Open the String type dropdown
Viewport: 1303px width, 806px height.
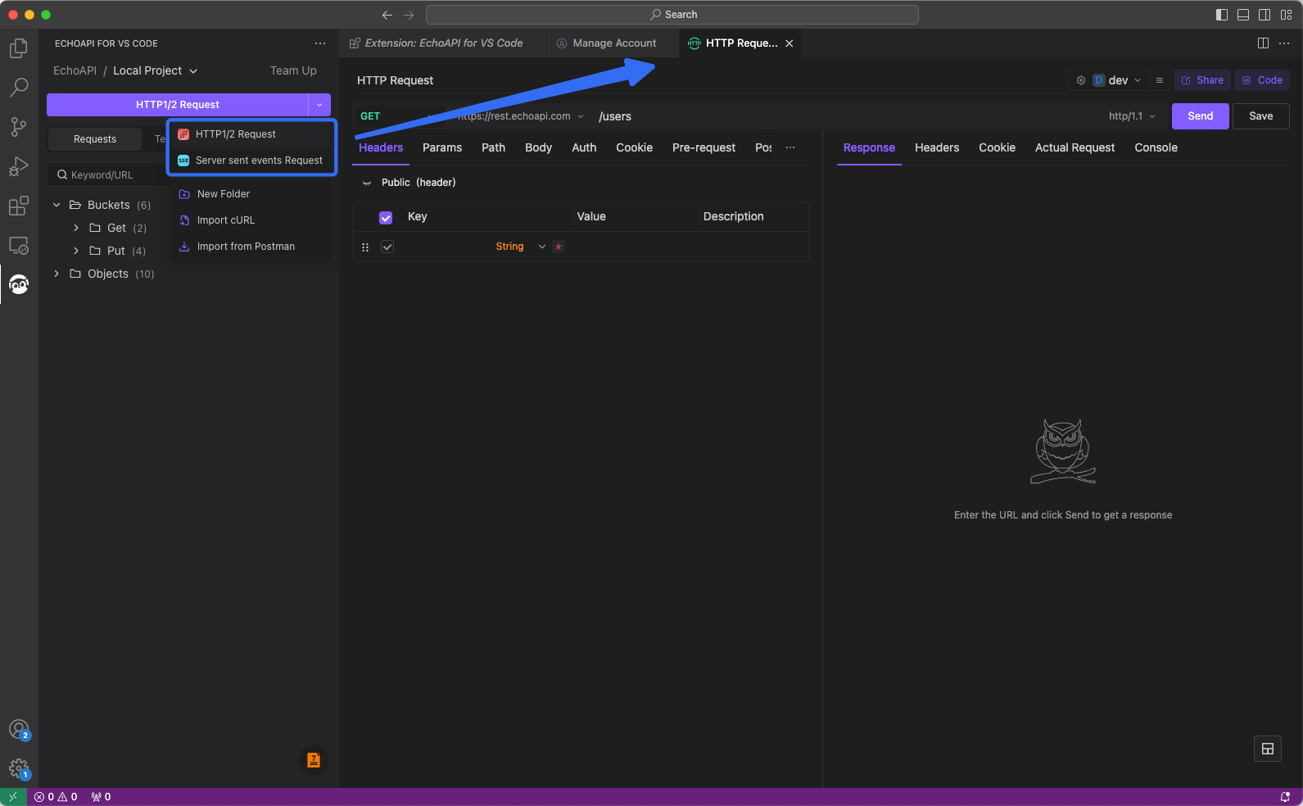[521, 247]
